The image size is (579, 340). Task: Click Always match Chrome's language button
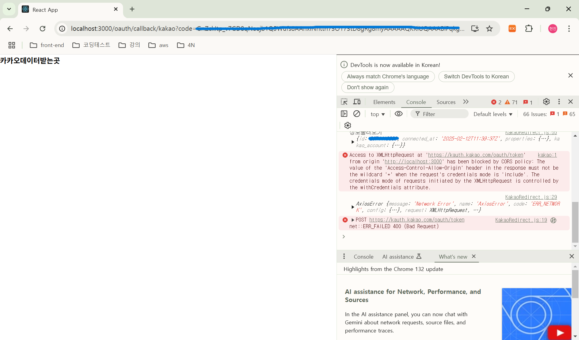pyautogui.click(x=388, y=77)
